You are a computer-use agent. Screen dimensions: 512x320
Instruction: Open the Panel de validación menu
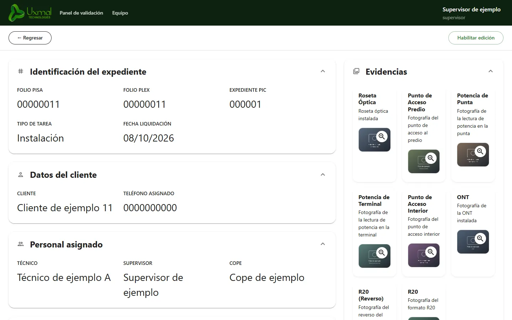click(x=81, y=13)
